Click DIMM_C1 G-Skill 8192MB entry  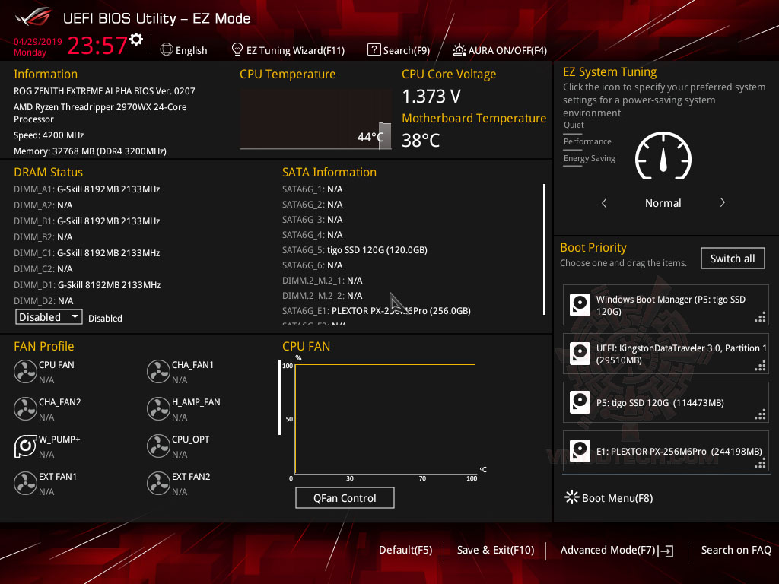87,252
